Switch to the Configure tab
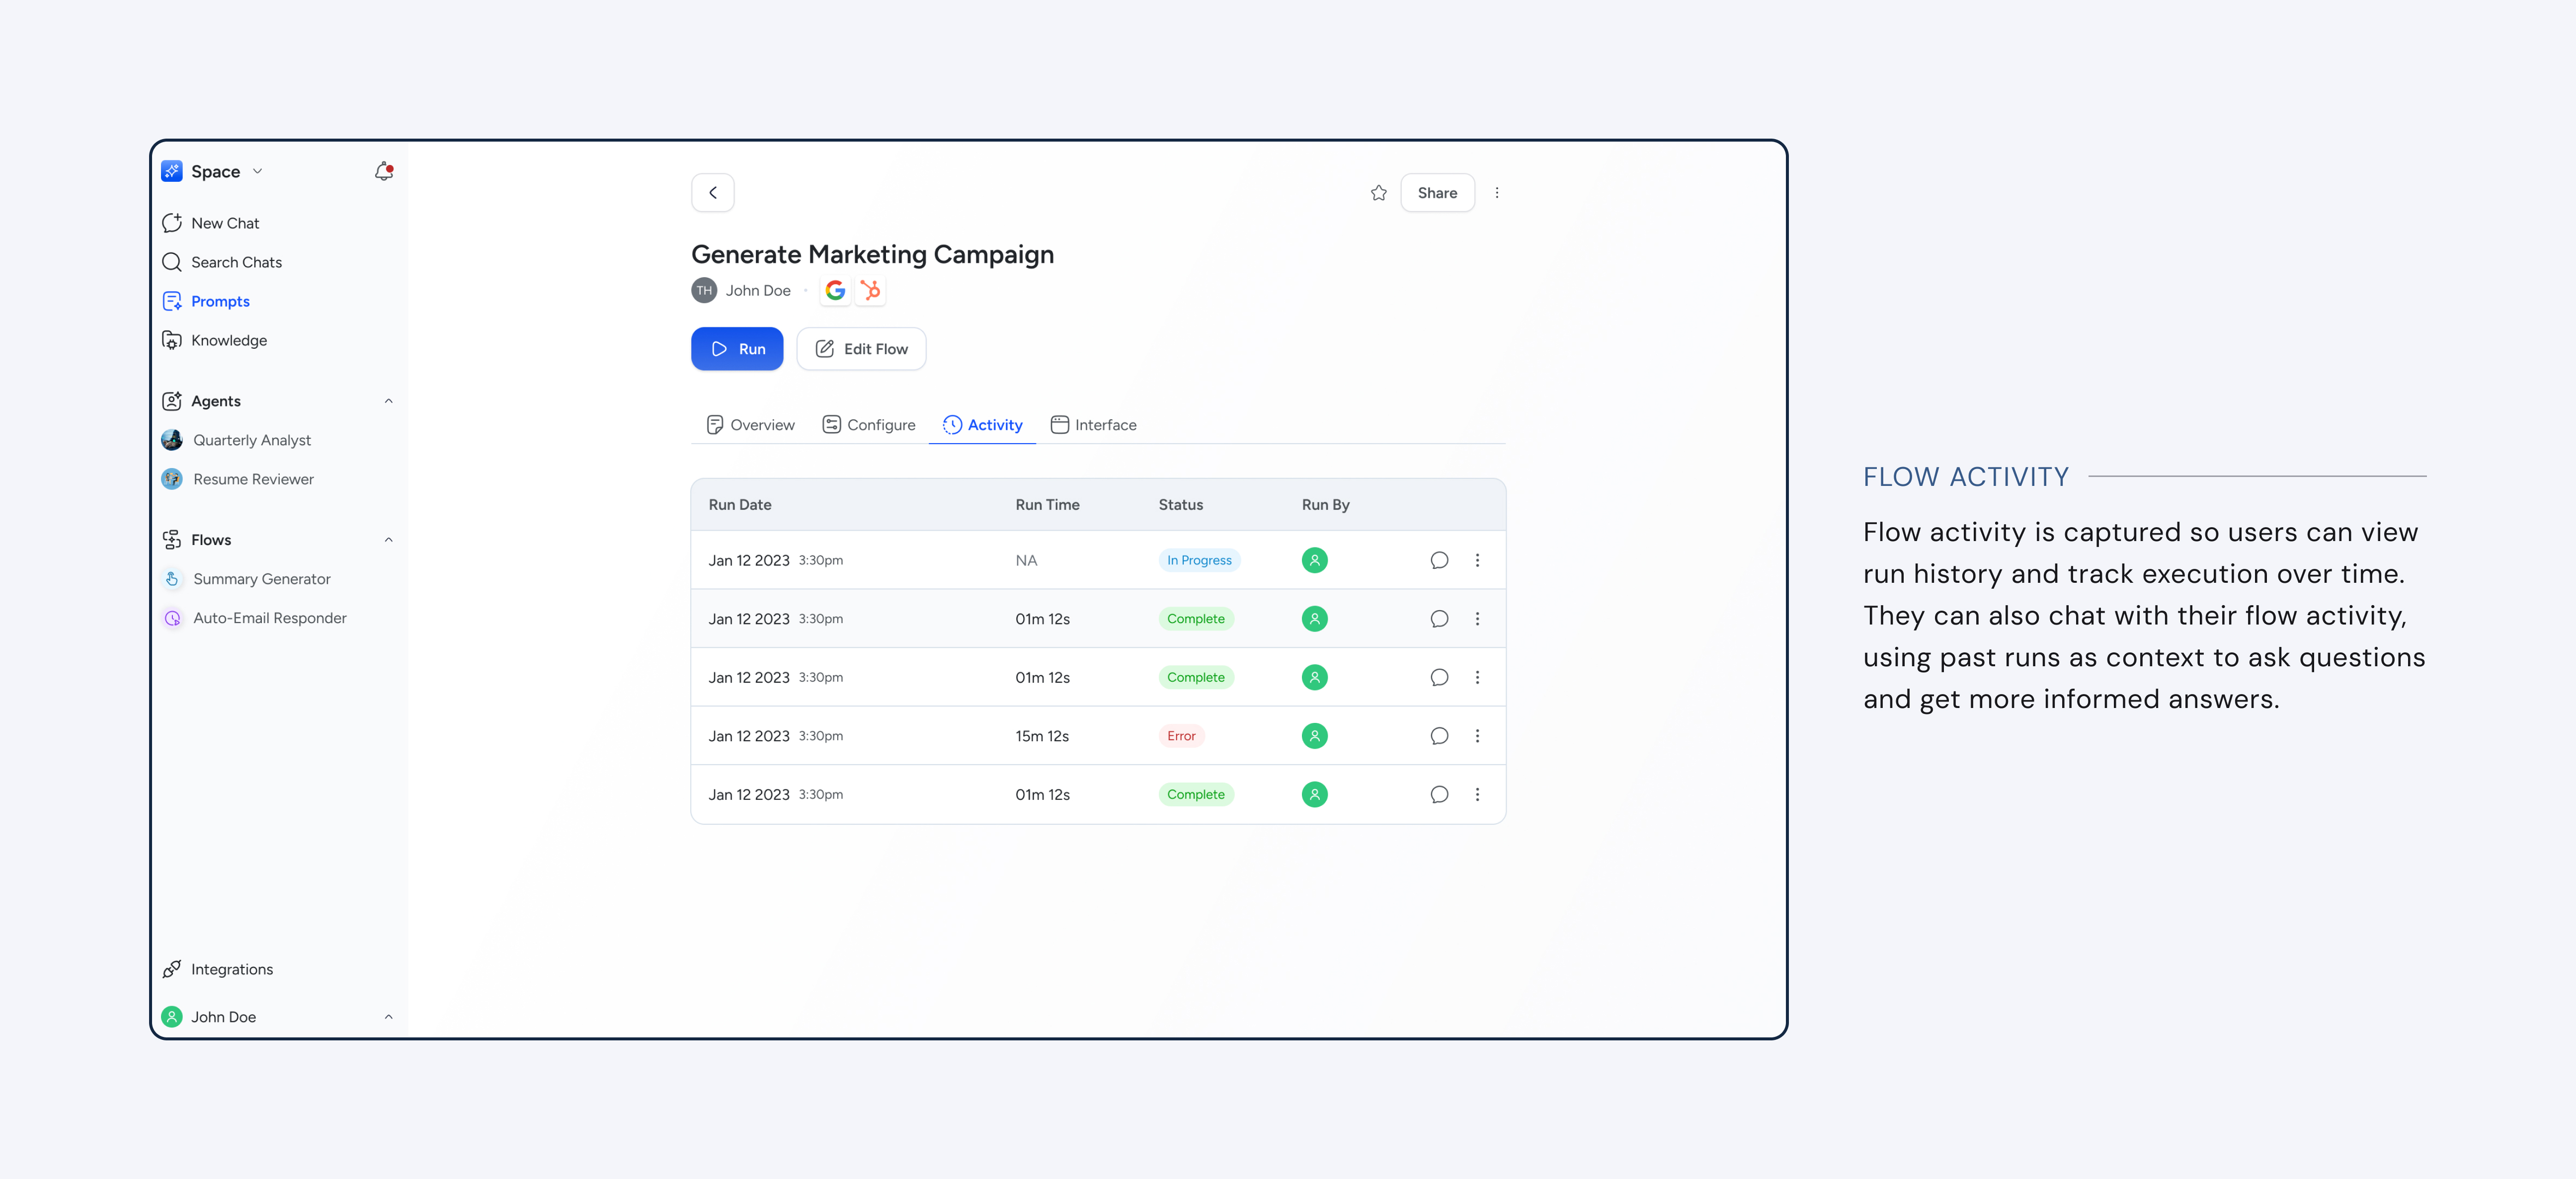This screenshot has height=1179, width=2576. (x=868, y=424)
